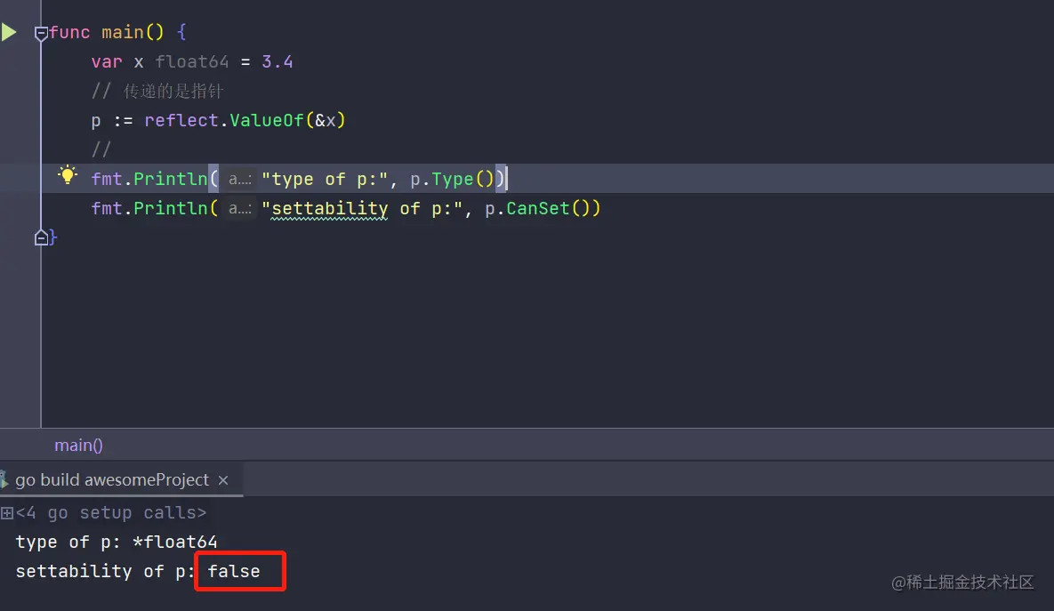Collapse the closing brace fold marker

tap(41, 237)
